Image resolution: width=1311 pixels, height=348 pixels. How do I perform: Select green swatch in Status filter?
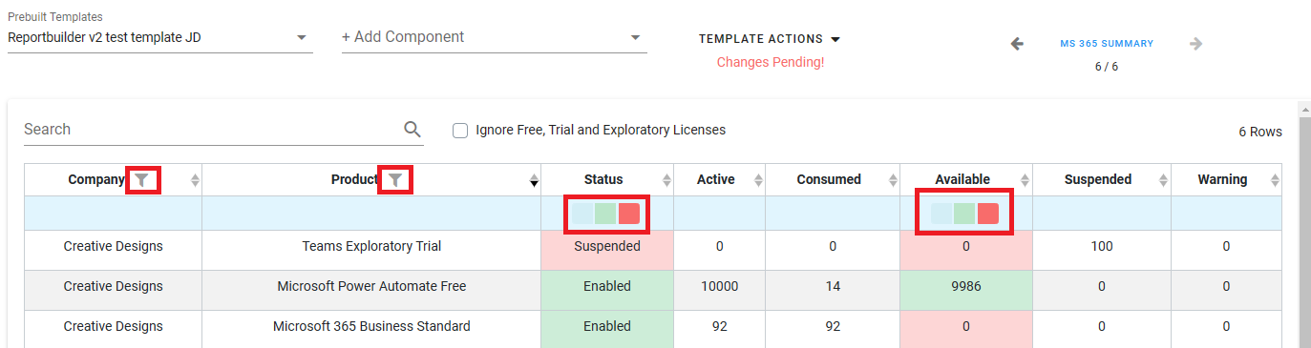coord(605,214)
